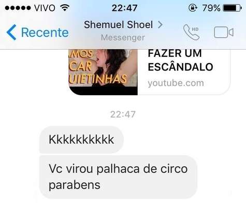Tap the VIVO carrier label
The width and height of the screenshot is (246, 207).
tap(45, 8)
